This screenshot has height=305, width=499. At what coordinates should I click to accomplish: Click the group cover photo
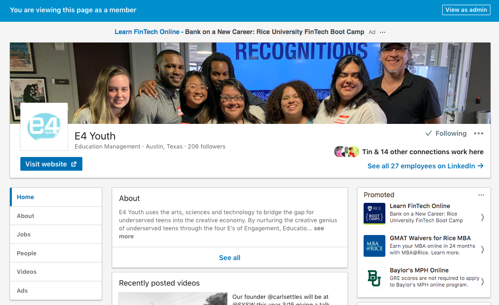click(x=250, y=83)
